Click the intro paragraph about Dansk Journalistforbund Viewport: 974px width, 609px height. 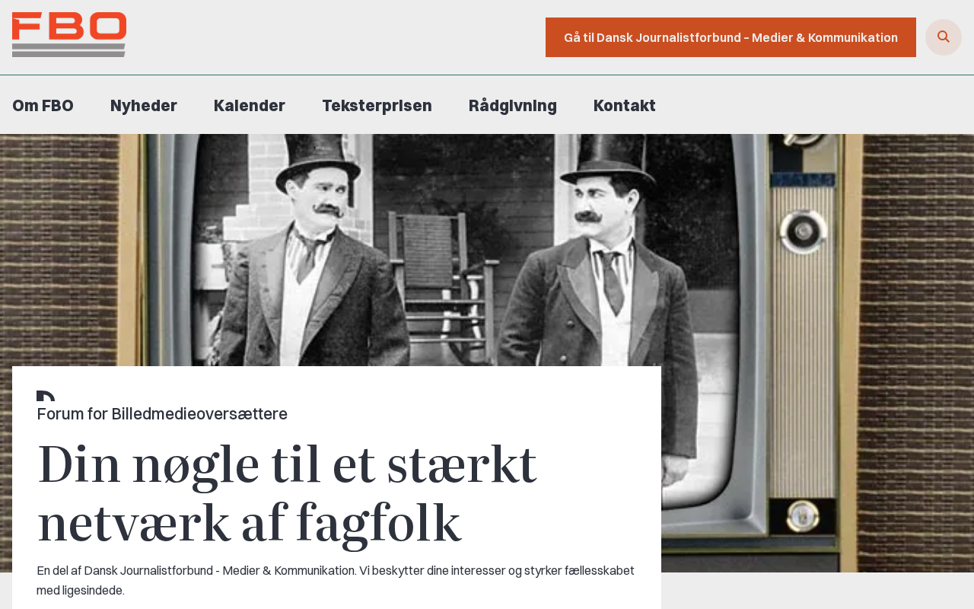click(335, 580)
